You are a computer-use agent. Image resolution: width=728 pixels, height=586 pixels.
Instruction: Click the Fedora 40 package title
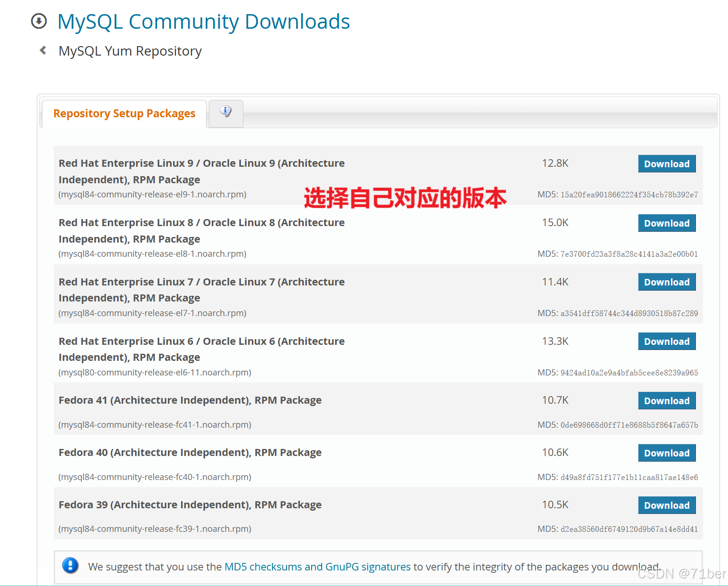tap(190, 453)
